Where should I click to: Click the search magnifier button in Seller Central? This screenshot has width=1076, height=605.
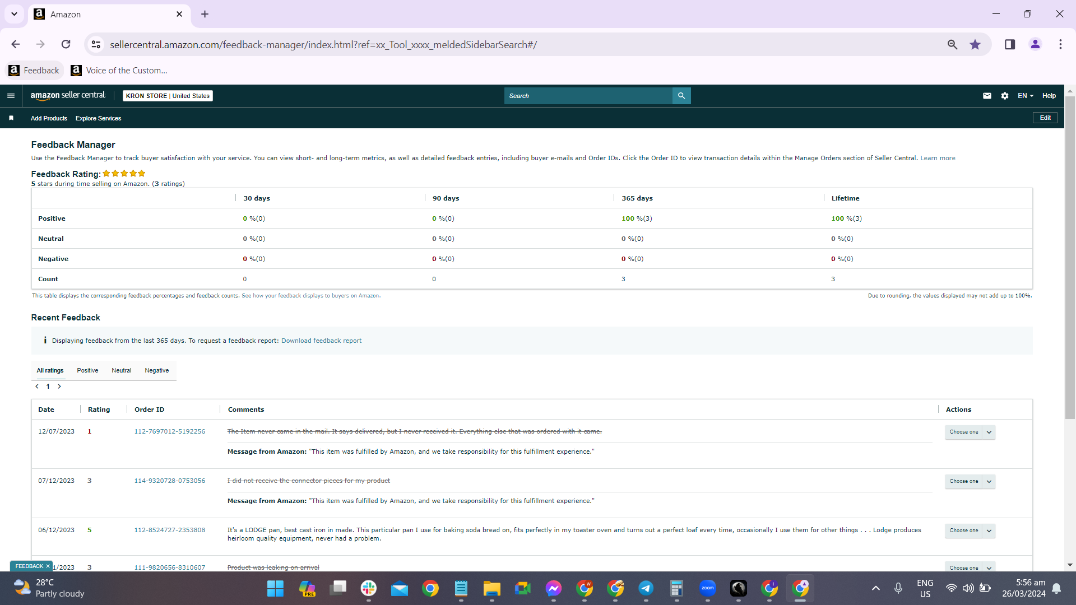pos(681,96)
